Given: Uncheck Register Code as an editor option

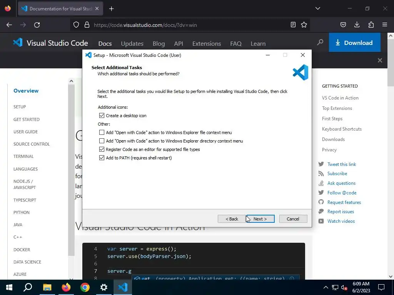Looking at the screenshot, I should pyautogui.click(x=102, y=149).
